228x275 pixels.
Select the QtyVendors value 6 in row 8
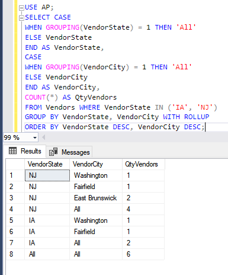click(143, 254)
